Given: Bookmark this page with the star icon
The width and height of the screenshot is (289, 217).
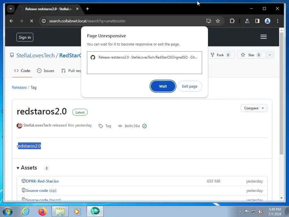Looking at the screenshot, I should pyautogui.click(x=218, y=21).
